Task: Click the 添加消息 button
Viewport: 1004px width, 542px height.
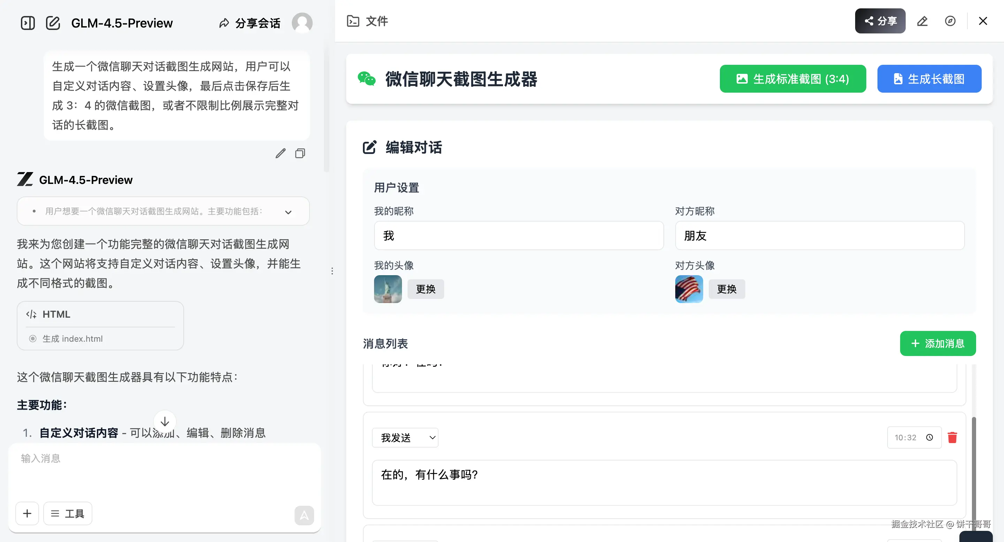Action: coord(937,343)
